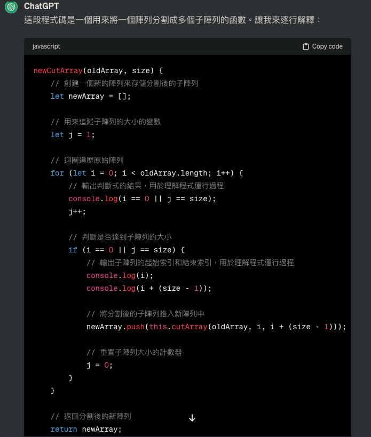Click the javascript language label
Screen dimensions: 371x437
(46, 46)
